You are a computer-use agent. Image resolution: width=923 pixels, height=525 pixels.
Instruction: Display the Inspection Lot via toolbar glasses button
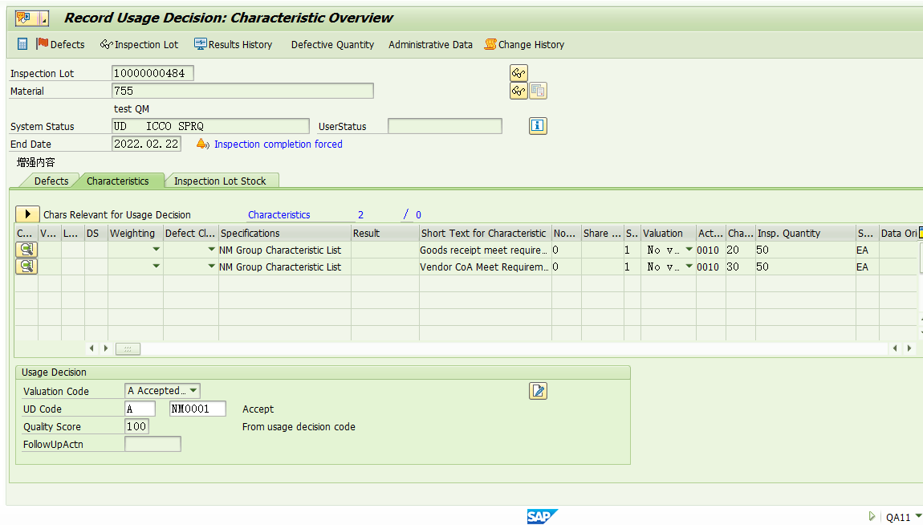(139, 44)
